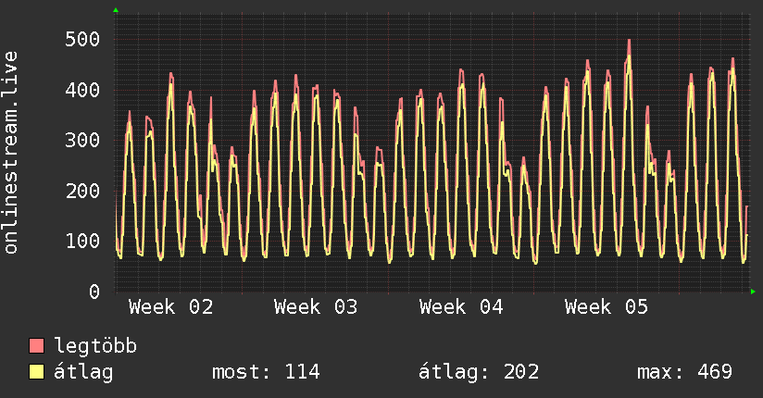The image size is (763, 398).
Task: Click the "átlag: 202" statistic value
Action: point(479,372)
